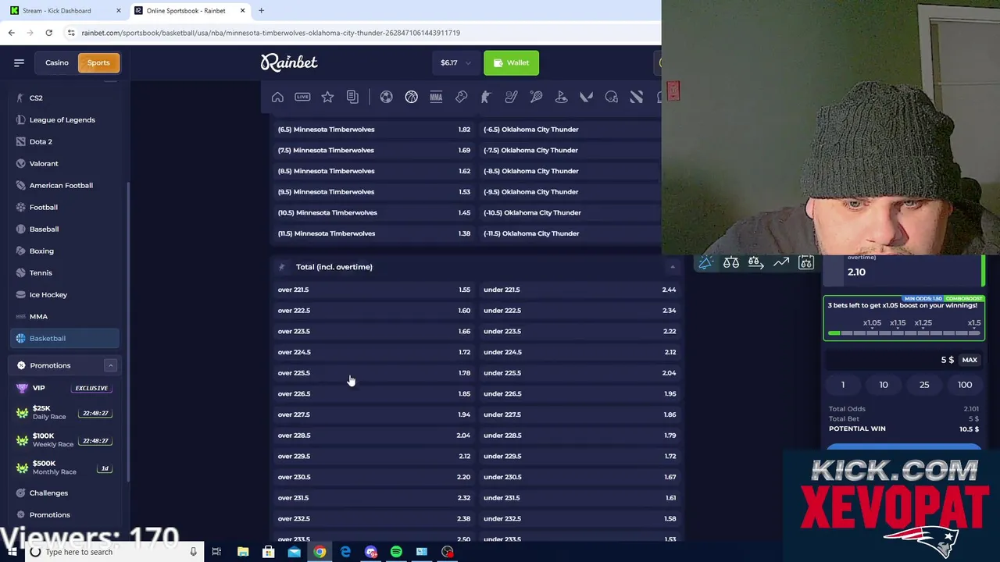Screen dimensions: 1000x562
Task: Set stake with the 10 quick button
Action: pos(884,385)
